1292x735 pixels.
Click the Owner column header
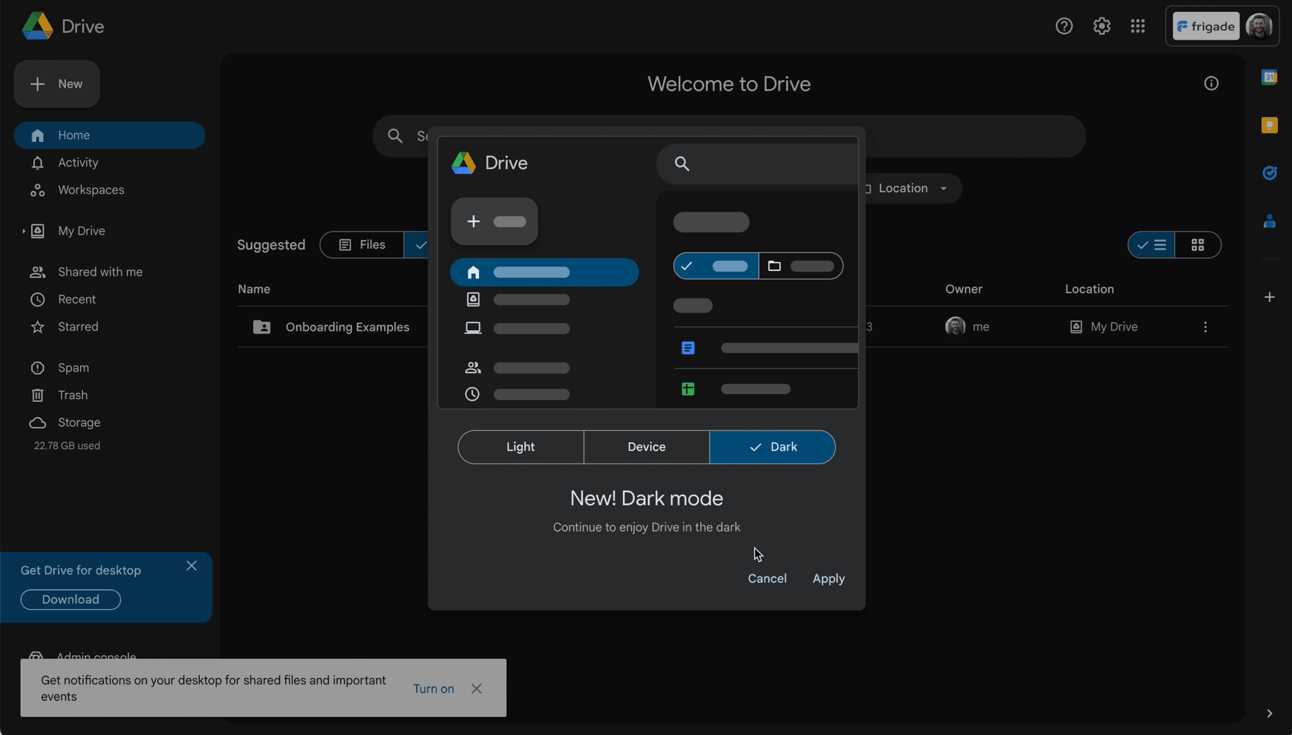pos(964,289)
